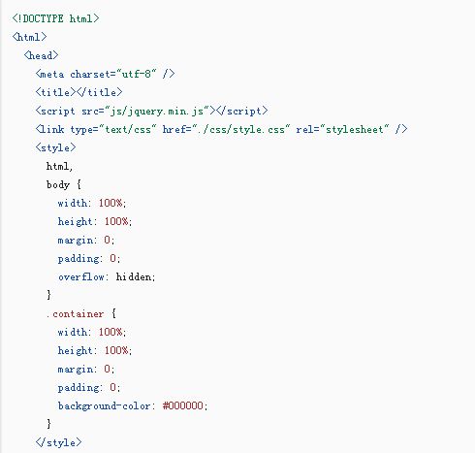Select the opening head tag
The height and width of the screenshot is (453, 475).
point(41,55)
